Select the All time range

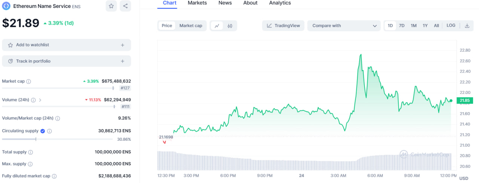click(x=436, y=25)
